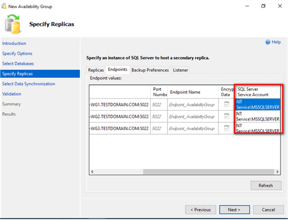Open the Backup Preferences tab
The image size is (288, 220).
click(x=150, y=70)
